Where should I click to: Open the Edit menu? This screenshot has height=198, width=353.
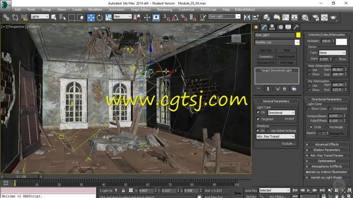coord(18,9)
